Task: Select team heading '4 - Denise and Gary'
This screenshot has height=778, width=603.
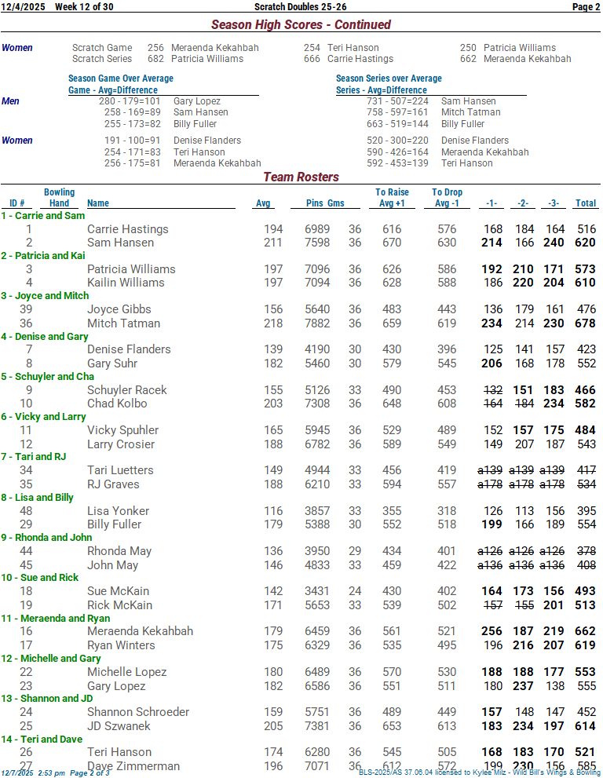Action: point(44,337)
